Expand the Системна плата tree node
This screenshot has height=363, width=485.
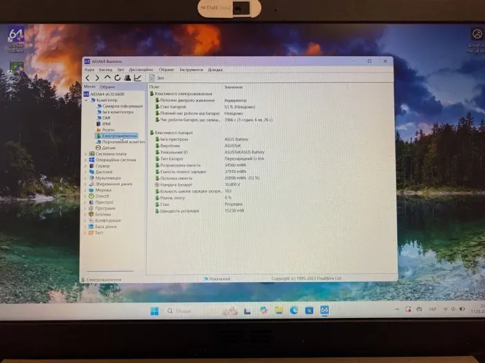click(86, 153)
